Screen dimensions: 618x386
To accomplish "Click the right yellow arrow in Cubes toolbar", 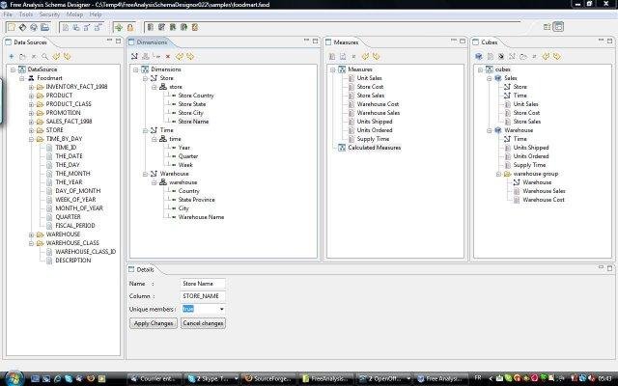I will [556, 57].
